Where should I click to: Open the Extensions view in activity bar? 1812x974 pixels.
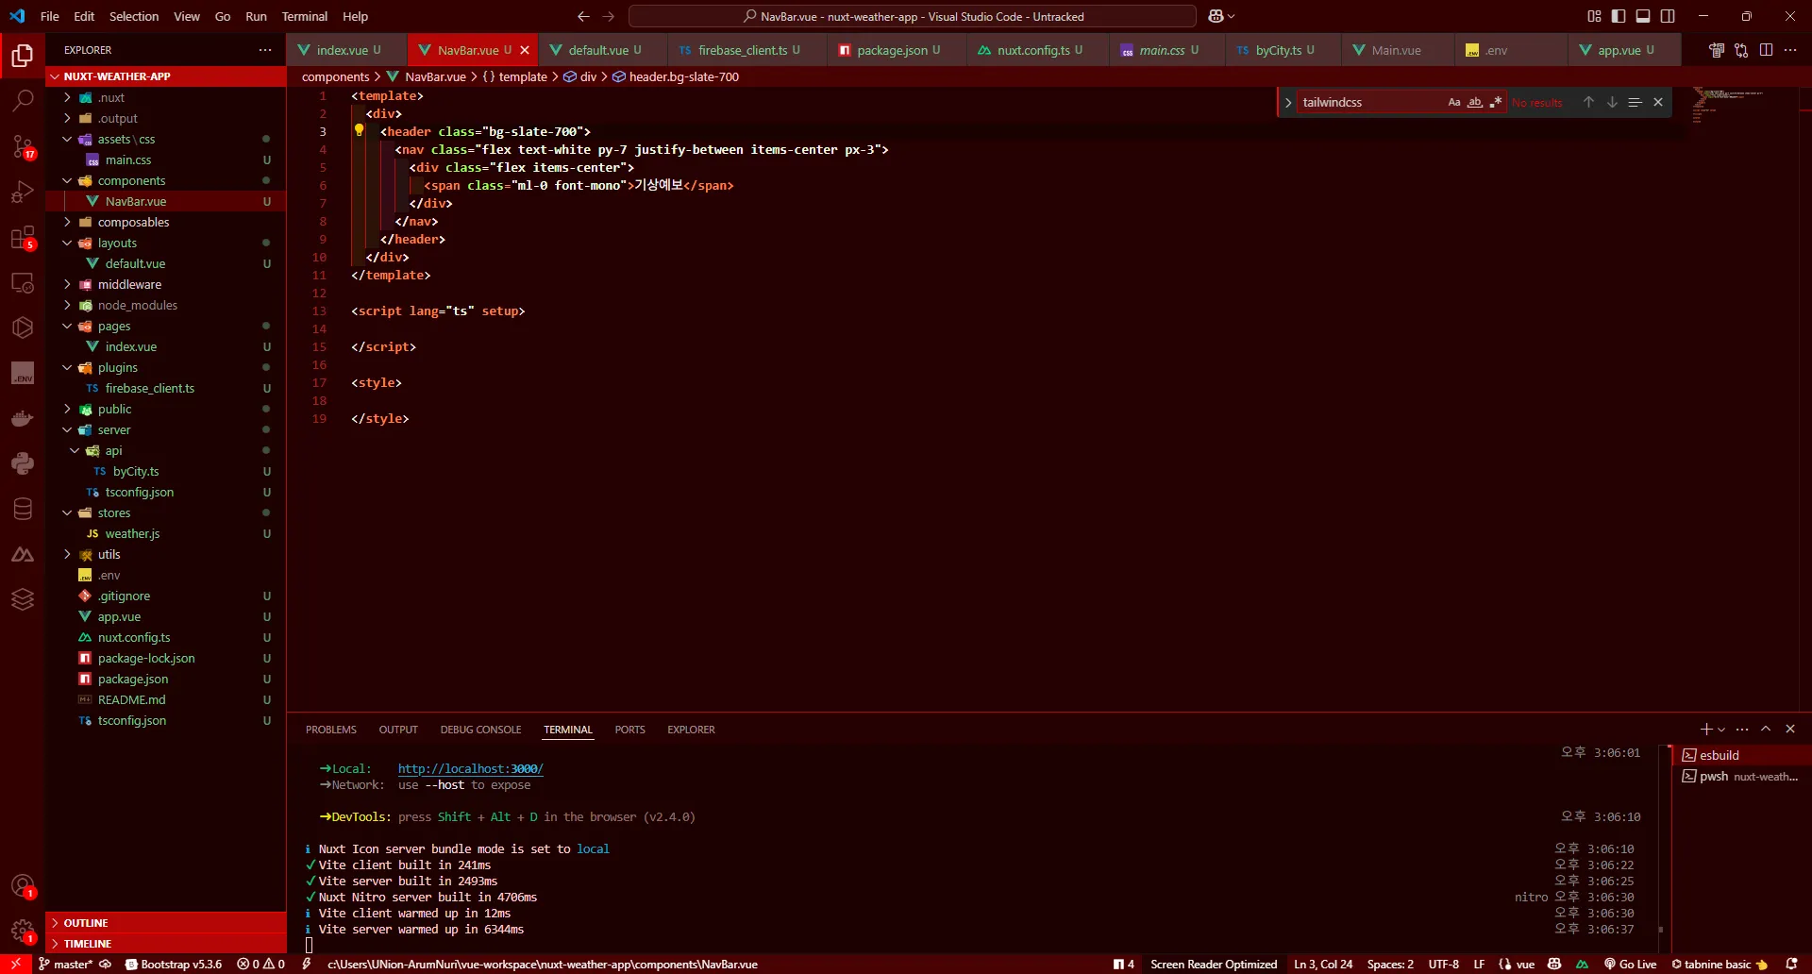point(23,237)
